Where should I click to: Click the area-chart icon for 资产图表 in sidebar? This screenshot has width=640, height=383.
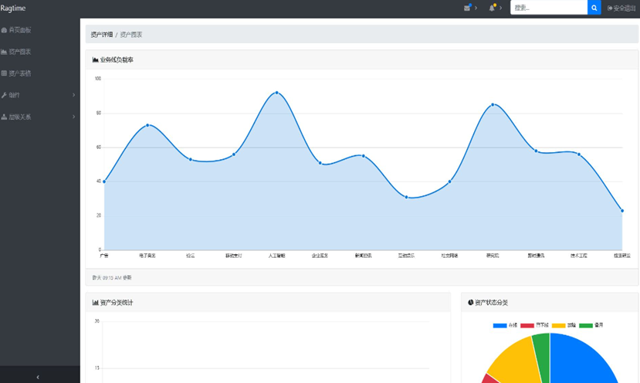pos(4,52)
